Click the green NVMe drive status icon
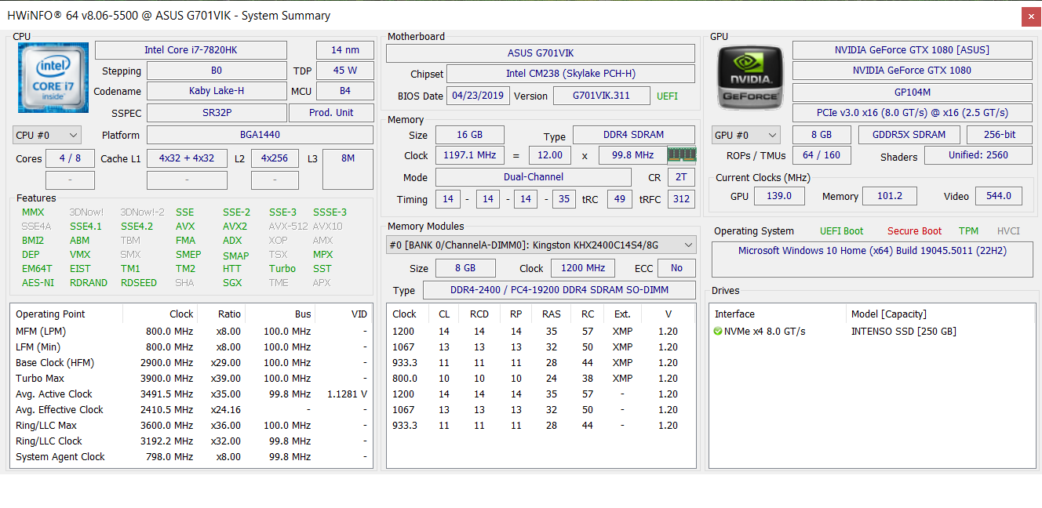Image resolution: width=1042 pixels, height=508 pixels. click(718, 332)
